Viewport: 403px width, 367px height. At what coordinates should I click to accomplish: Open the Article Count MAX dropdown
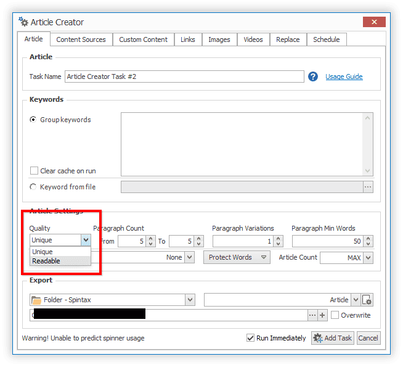[x=368, y=258]
